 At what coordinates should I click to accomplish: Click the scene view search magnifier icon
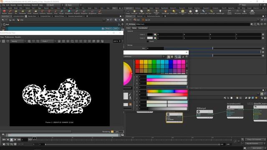point(4,25)
